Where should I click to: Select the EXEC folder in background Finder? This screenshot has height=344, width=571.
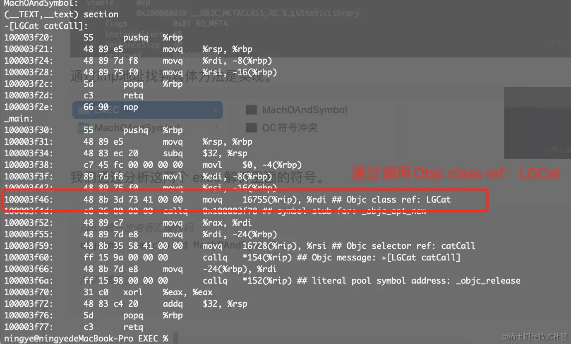[148, 110]
